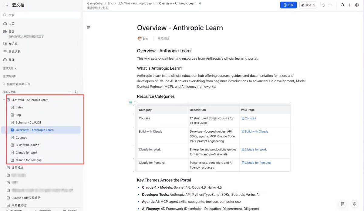
Task: Open the Log document in the tree
Action: [x=18, y=115]
